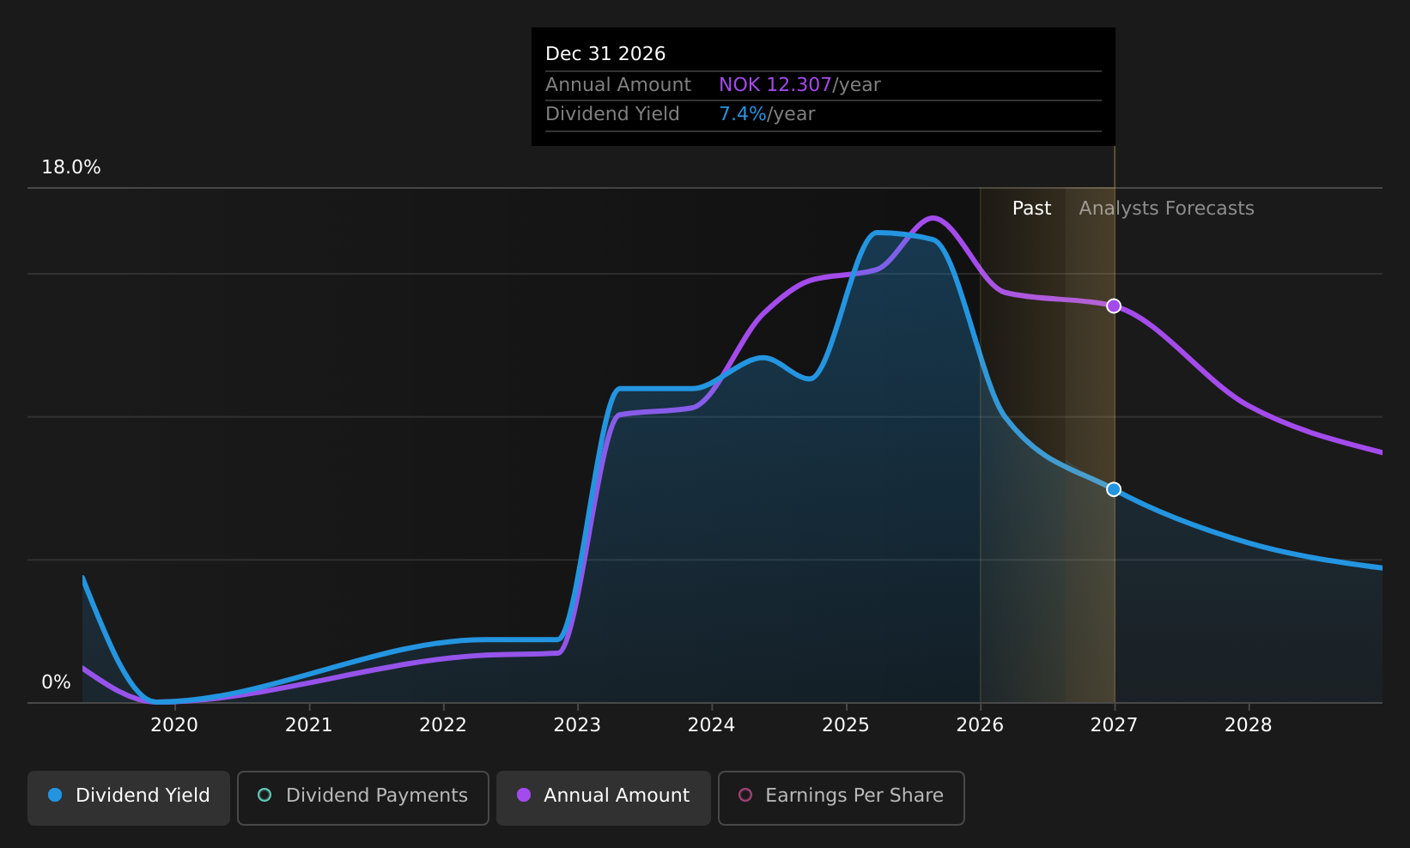Select the 2022 x-axis label
This screenshot has height=848, width=1410.
coord(443,725)
